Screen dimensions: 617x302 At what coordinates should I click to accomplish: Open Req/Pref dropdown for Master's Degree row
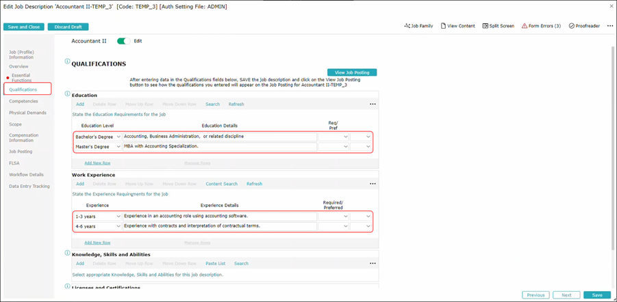pos(333,146)
